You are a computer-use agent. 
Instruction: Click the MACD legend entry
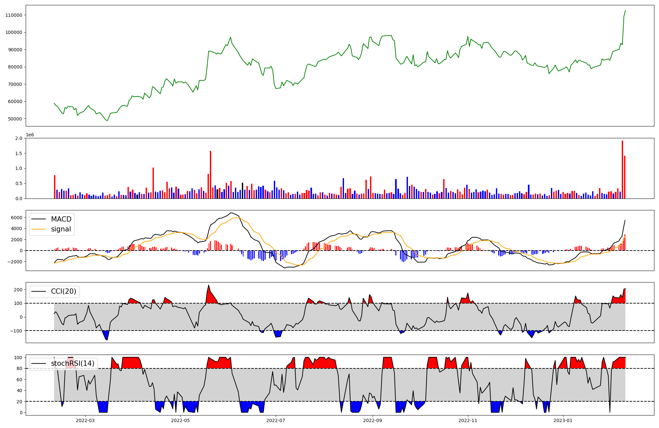pos(61,219)
